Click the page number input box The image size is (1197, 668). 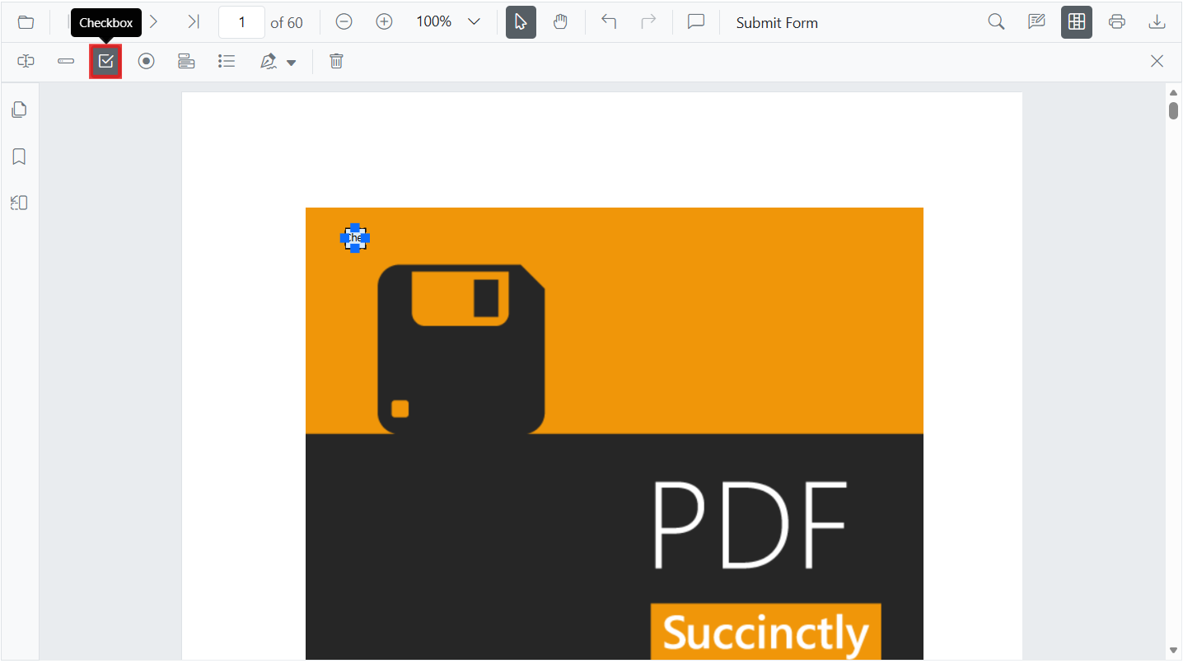pos(241,22)
